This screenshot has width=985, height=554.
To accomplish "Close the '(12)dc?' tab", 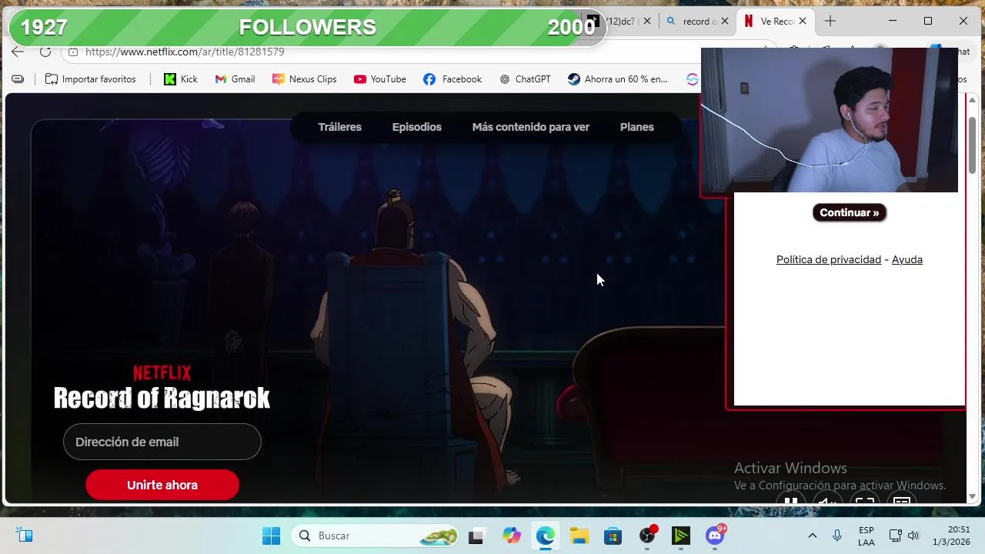I will pos(647,22).
